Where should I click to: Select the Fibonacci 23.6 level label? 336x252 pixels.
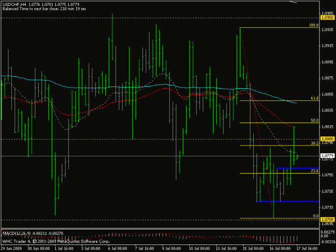314,171
